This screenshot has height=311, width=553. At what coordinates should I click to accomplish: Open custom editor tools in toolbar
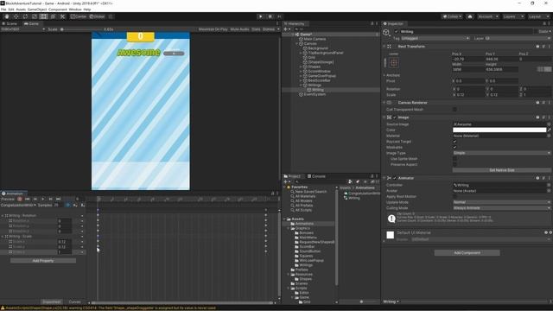[x=62, y=16]
